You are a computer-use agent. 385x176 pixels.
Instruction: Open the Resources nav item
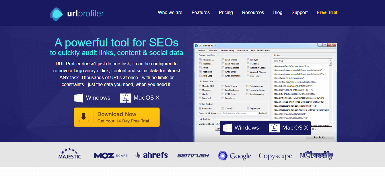click(x=253, y=13)
